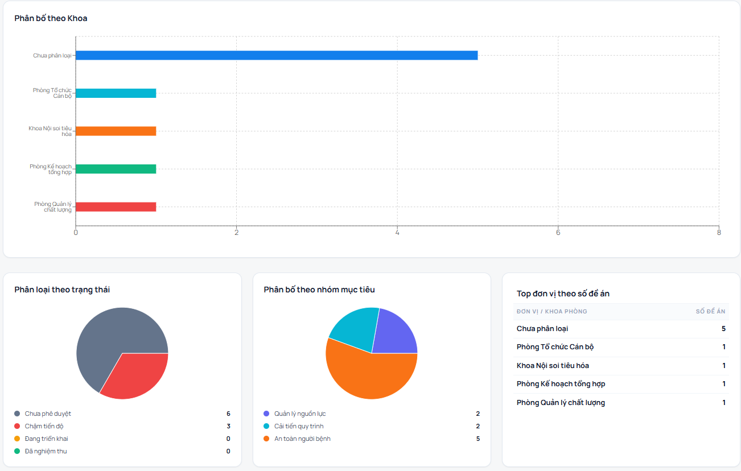Toggle the Đang triển khai legend item
The height and width of the screenshot is (471, 741).
click(x=46, y=439)
